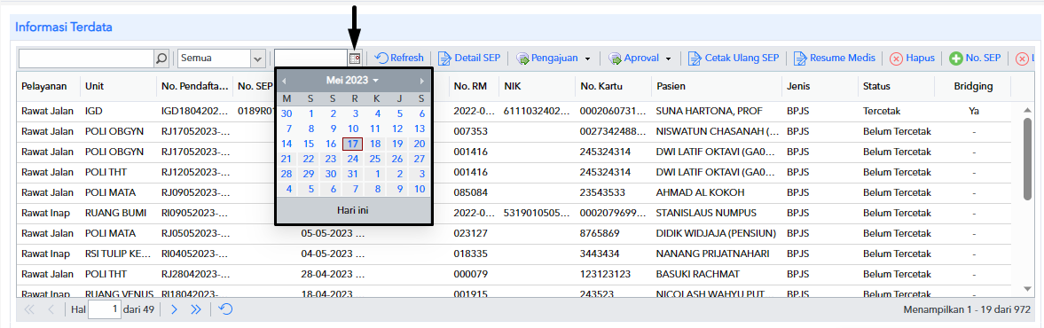Click the Ya bridging cell
Viewport: 1044px width, 328px height.
pos(973,111)
